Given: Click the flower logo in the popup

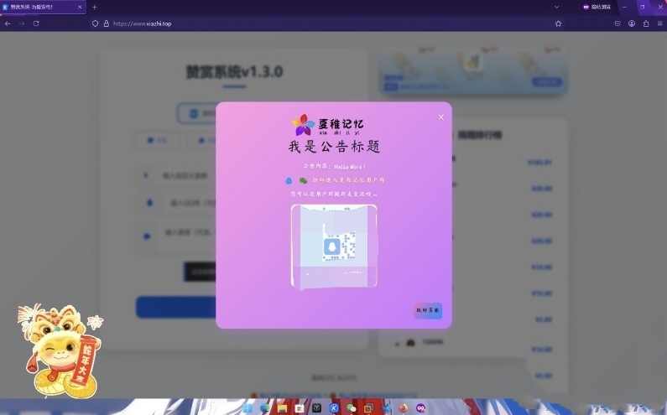Looking at the screenshot, I should [x=303, y=125].
